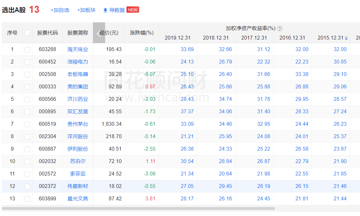Open 双汇发展 stock link
This screenshot has width=360, height=216.
[78, 111]
